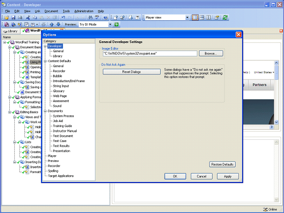Select the Glossary category item
Viewport: 284px width, 213px height.
click(59, 91)
